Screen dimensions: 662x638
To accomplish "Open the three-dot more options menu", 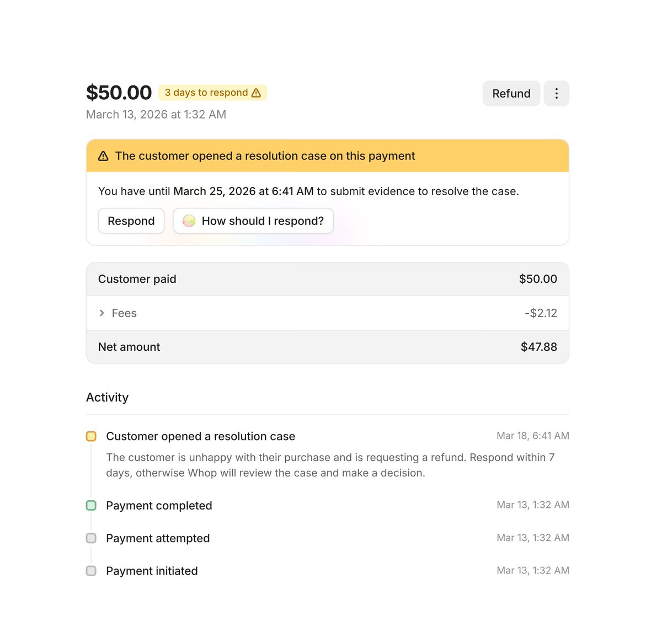I will click(x=556, y=93).
